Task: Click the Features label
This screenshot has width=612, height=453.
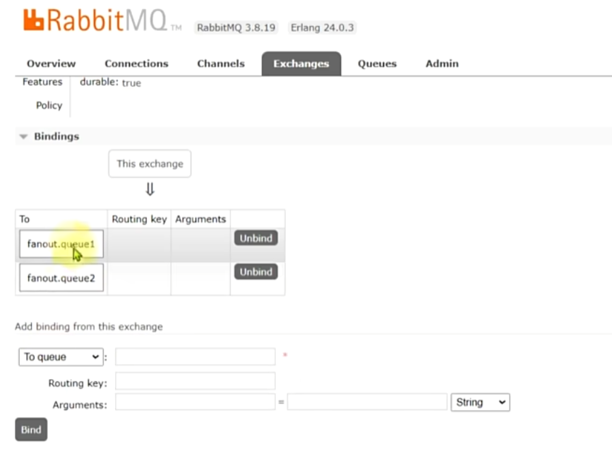Action: pos(42,82)
